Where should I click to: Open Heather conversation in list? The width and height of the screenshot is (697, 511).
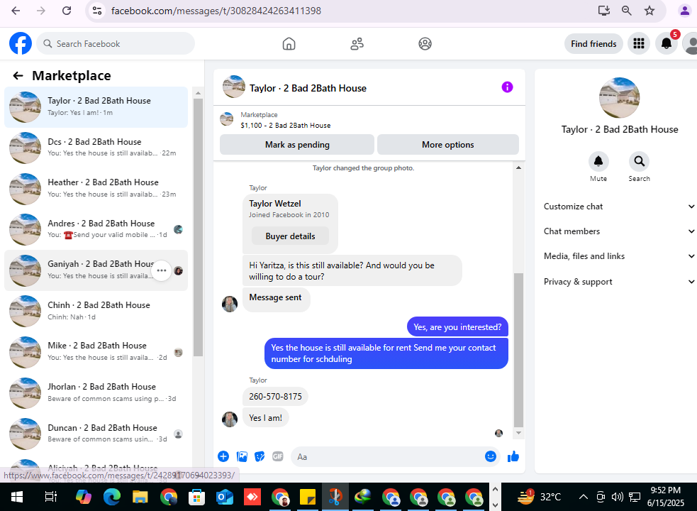coord(96,188)
